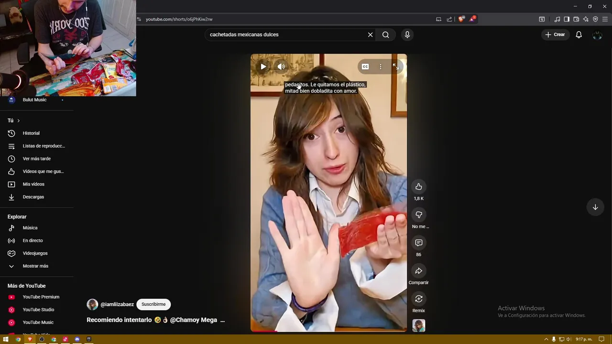The width and height of the screenshot is (612, 344).
Task: Open the Brave Wallet icon
Action: coord(576,19)
